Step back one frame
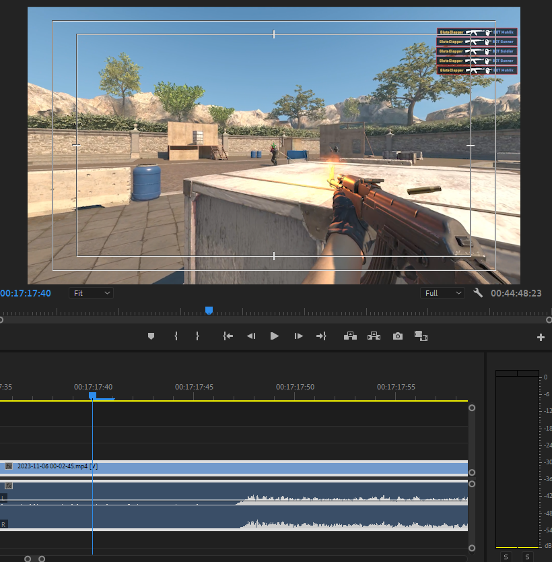Image resolution: width=552 pixels, height=562 pixels. pyautogui.click(x=251, y=336)
